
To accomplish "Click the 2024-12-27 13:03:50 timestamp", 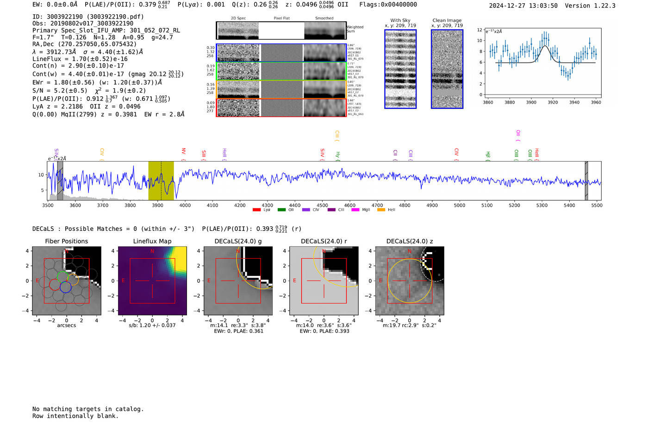I will tap(523, 6).
